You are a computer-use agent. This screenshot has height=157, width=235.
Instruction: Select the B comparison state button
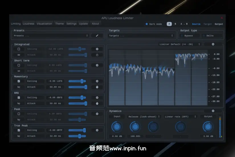click(175, 24)
